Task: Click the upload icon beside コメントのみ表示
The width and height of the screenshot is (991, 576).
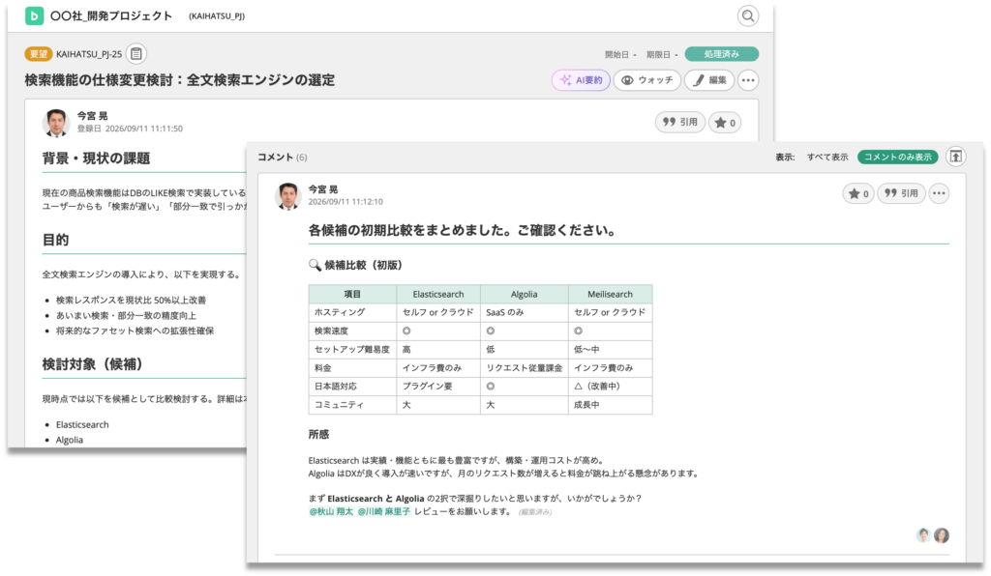Action: click(955, 157)
